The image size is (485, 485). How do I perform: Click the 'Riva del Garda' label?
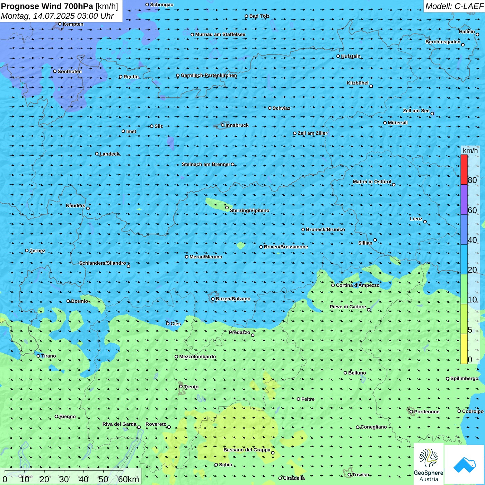click(x=120, y=424)
